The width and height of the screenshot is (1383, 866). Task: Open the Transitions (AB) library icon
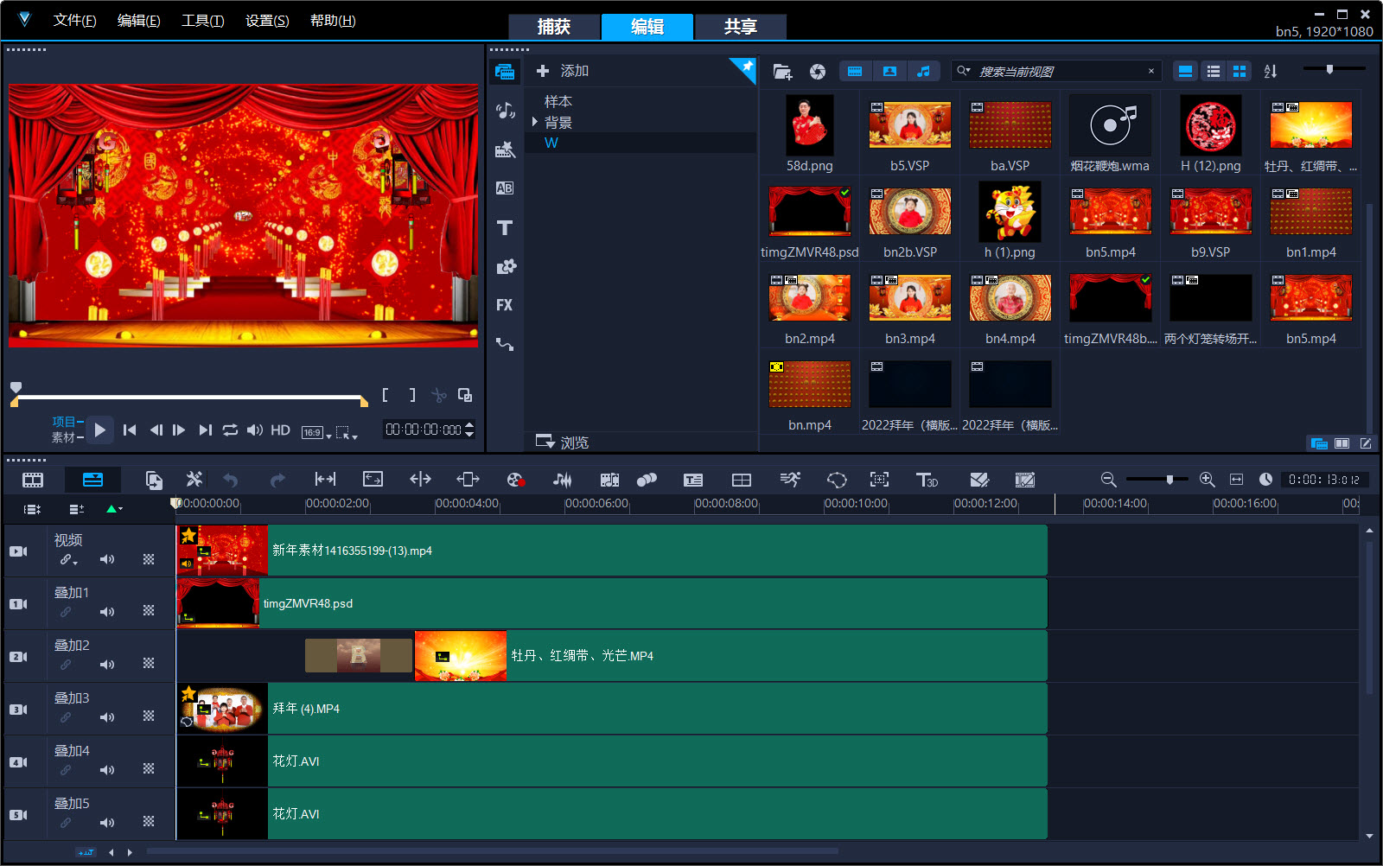click(505, 188)
